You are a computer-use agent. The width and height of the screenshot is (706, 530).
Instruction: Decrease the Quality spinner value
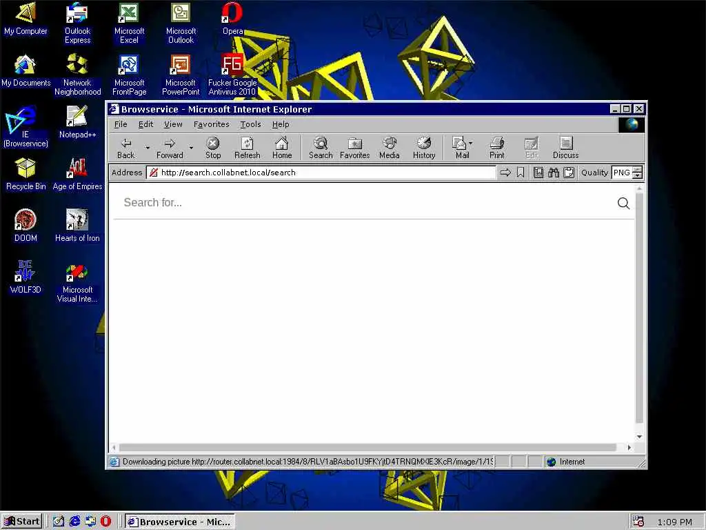pos(637,176)
